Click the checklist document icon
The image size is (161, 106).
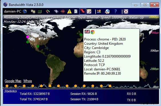coord(76,11)
